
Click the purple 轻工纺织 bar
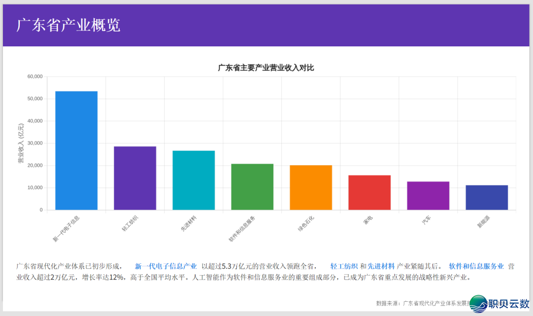pos(135,176)
